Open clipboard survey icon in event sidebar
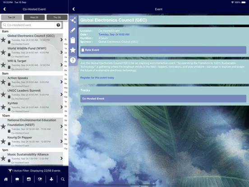The image size is (249, 187). point(73,40)
